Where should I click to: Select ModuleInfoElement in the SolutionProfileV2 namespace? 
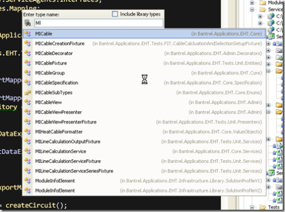[144, 190]
